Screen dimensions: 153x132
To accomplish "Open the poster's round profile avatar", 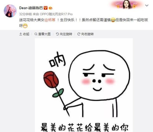I will tap(10, 11).
